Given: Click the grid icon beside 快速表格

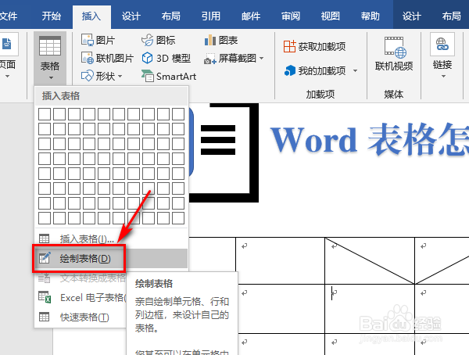Looking at the screenshot, I should pos(45,317).
